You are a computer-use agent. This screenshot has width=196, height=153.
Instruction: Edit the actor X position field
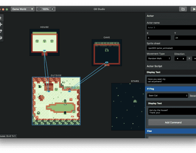[159, 38]
